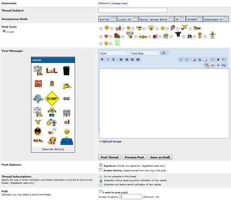Viewport: 231px width, 200px height.
Task: Open the Font dropdown
Action: pos(114,53)
